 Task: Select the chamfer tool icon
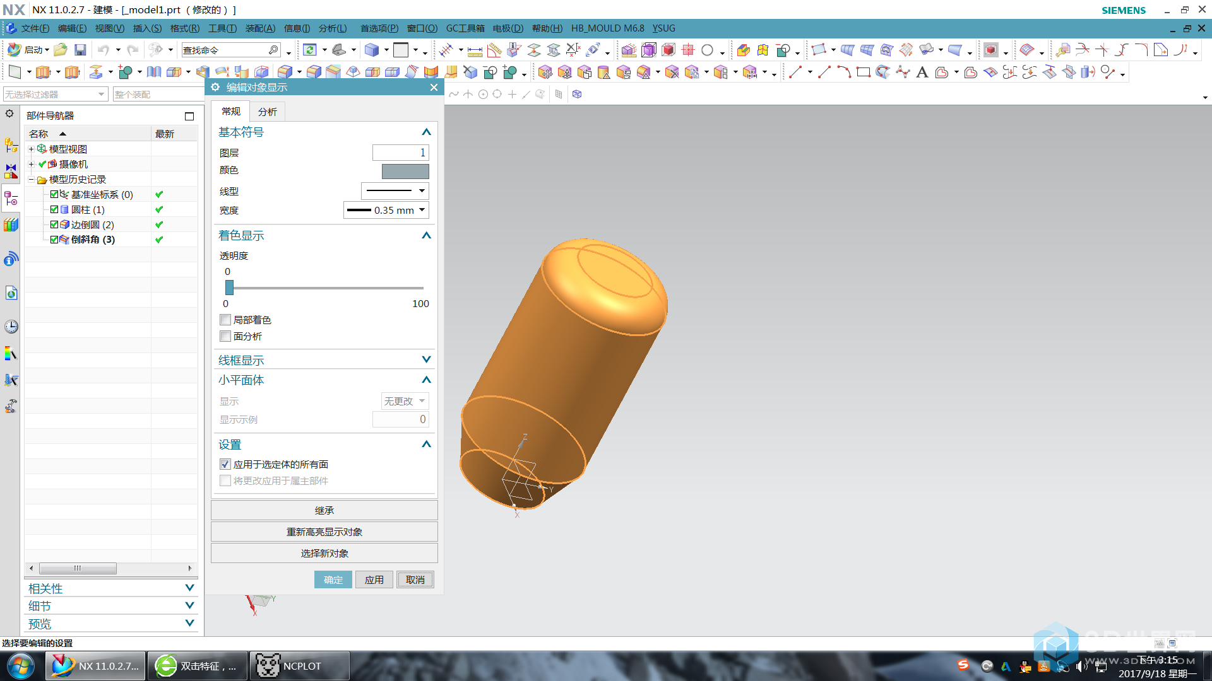[x=333, y=73]
